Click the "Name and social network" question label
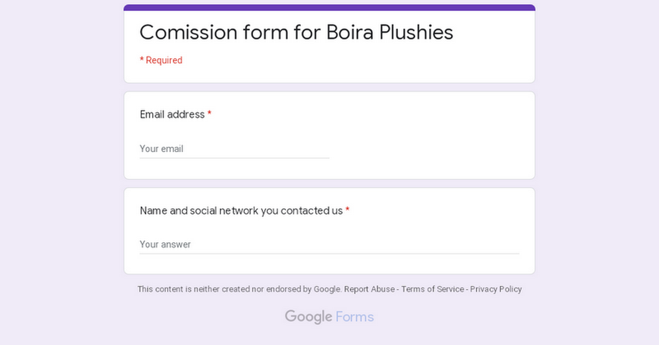 (x=242, y=211)
